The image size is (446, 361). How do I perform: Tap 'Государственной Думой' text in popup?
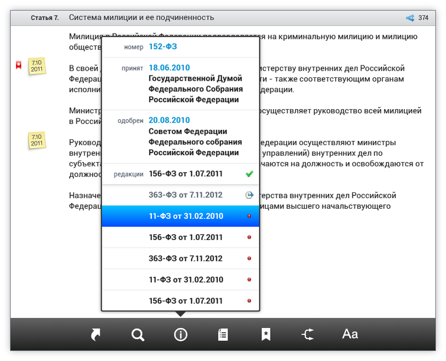196,78
